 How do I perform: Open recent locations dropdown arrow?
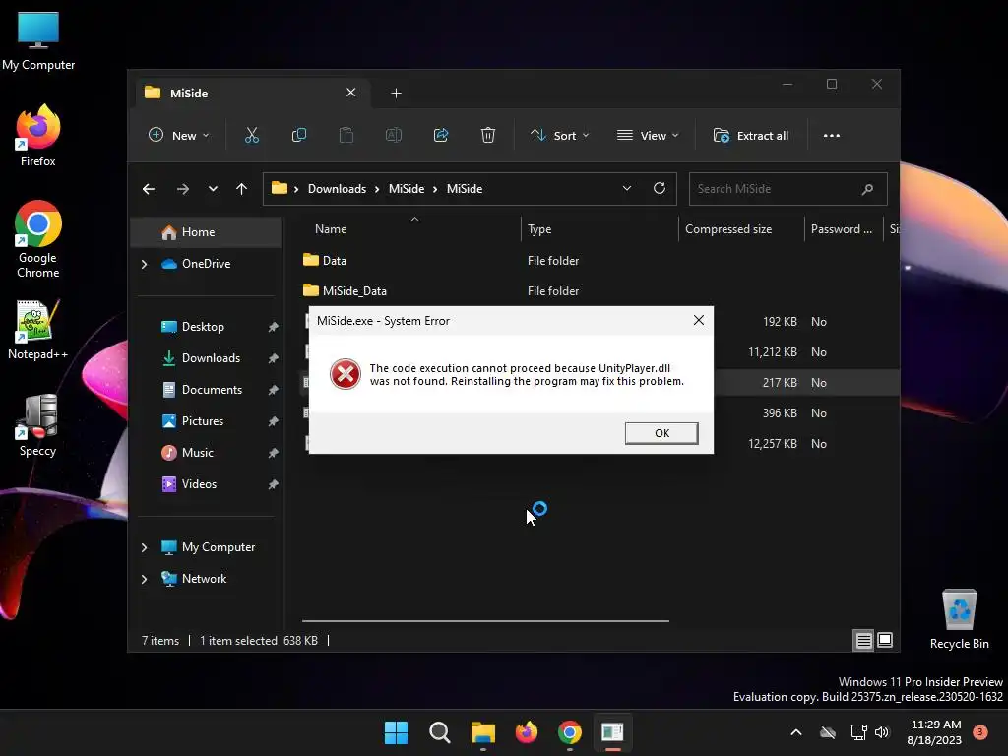click(x=213, y=189)
